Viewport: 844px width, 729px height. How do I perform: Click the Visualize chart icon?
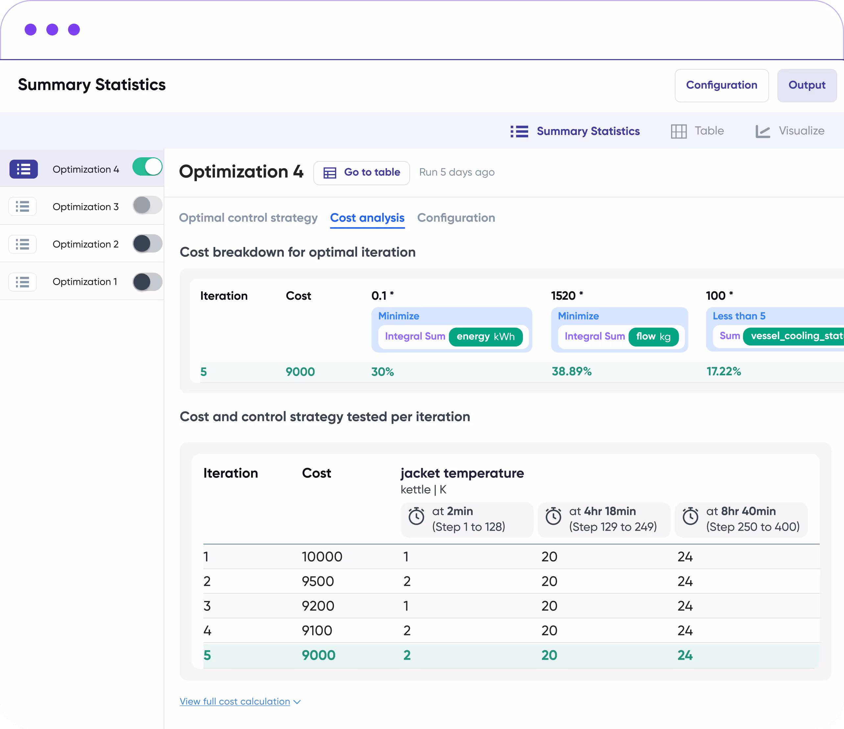(762, 131)
